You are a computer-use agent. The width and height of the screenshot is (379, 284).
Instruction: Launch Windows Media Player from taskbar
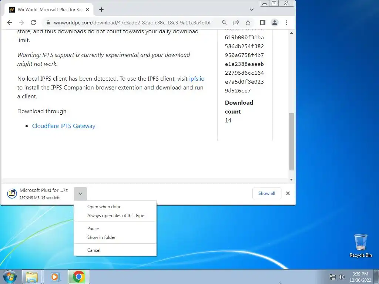click(55, 277)
